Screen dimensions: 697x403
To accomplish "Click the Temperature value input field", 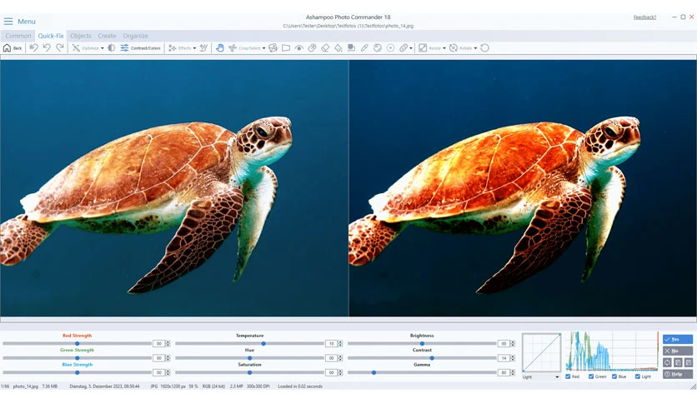I will point(331,344).
